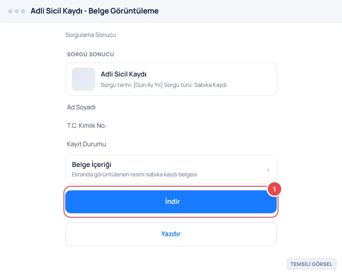The width and height of the screenshot is (342, 274).
Task: Click the Kayıt Durumu label
Action: (87, 144)
